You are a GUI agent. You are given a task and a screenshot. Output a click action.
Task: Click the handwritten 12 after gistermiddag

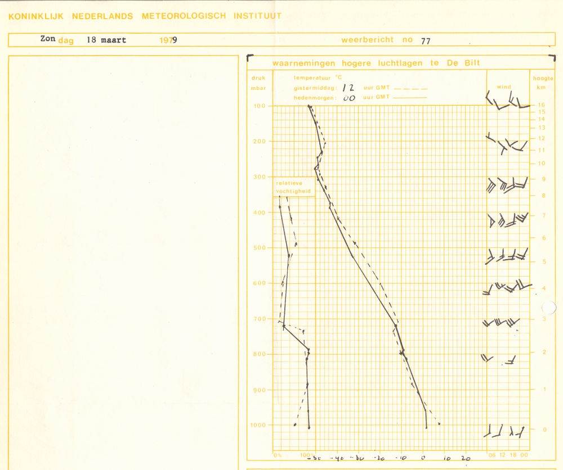[348, 88]
